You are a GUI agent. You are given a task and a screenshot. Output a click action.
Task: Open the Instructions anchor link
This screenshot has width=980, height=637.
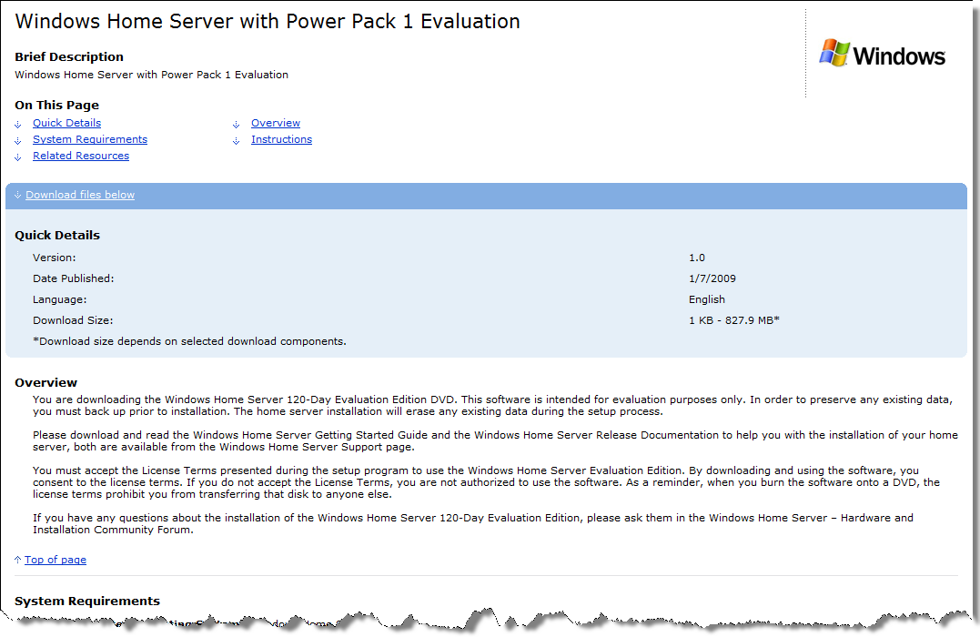pyautogui.click(x=281, y=139)
